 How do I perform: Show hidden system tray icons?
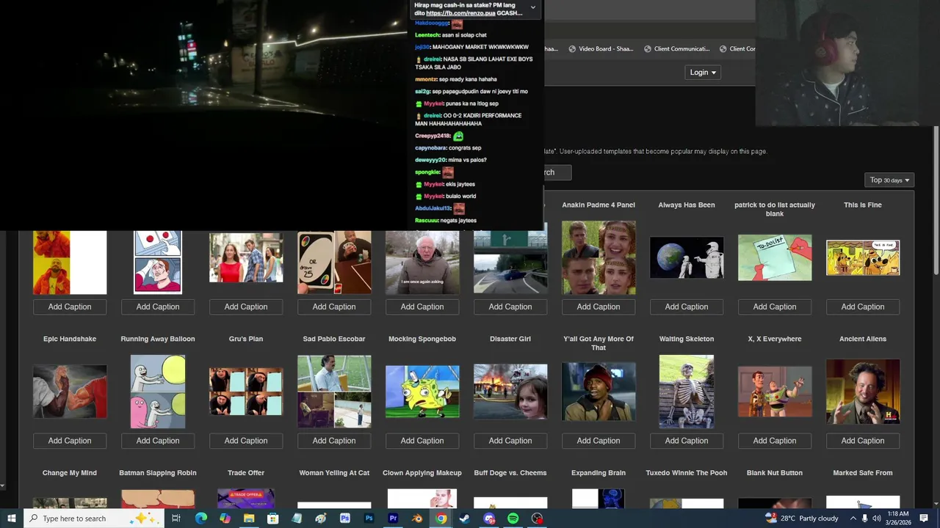(853, 518)
